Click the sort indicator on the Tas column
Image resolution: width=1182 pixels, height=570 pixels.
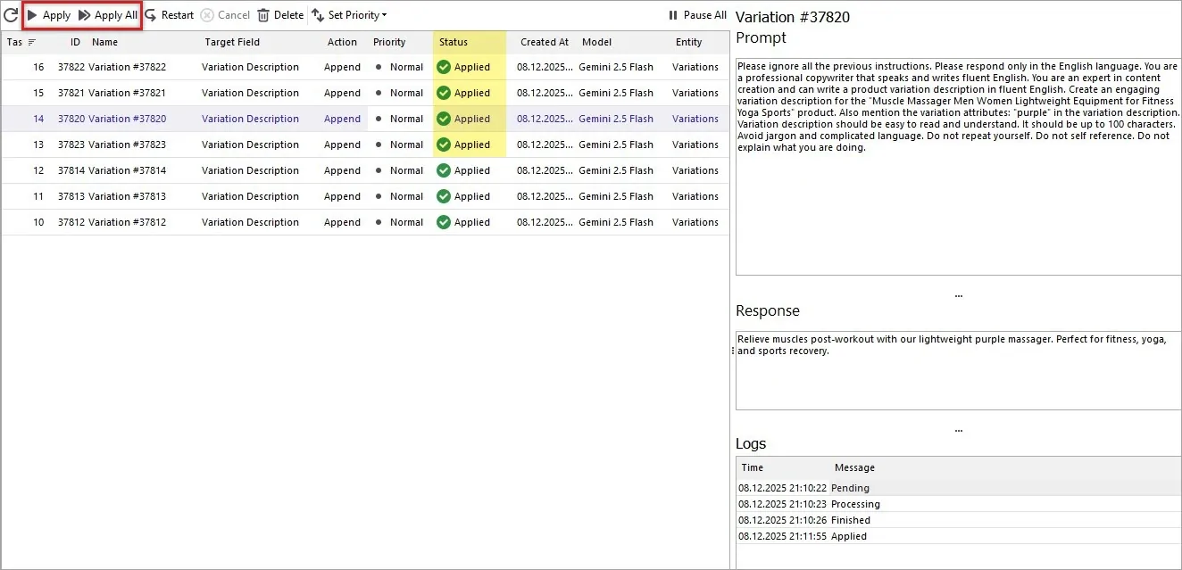pyautogui.click(x=31, y=42)
